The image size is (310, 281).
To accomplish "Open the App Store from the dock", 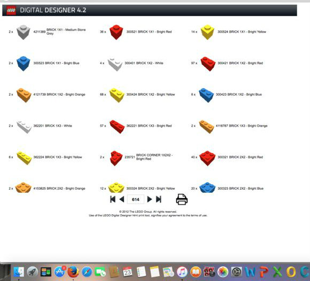I will tap(59, 272).
